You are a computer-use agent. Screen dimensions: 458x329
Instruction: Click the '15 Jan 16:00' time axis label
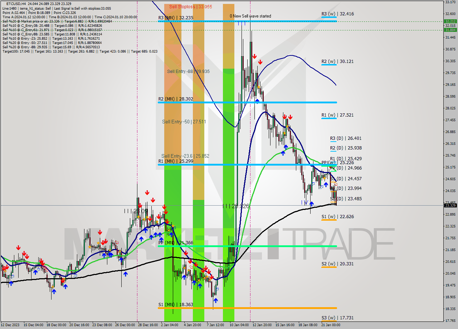click(x=285, y=325)
